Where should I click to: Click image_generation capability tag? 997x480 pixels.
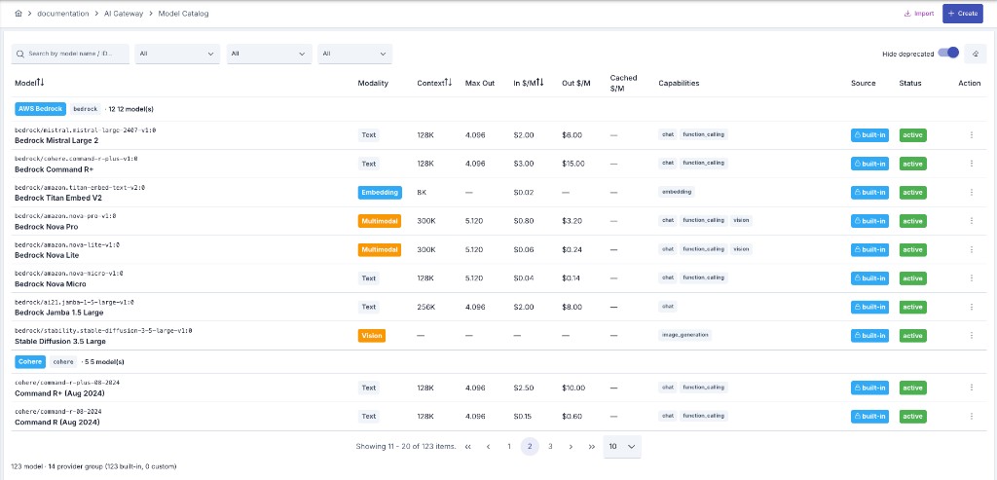[684, 335]
